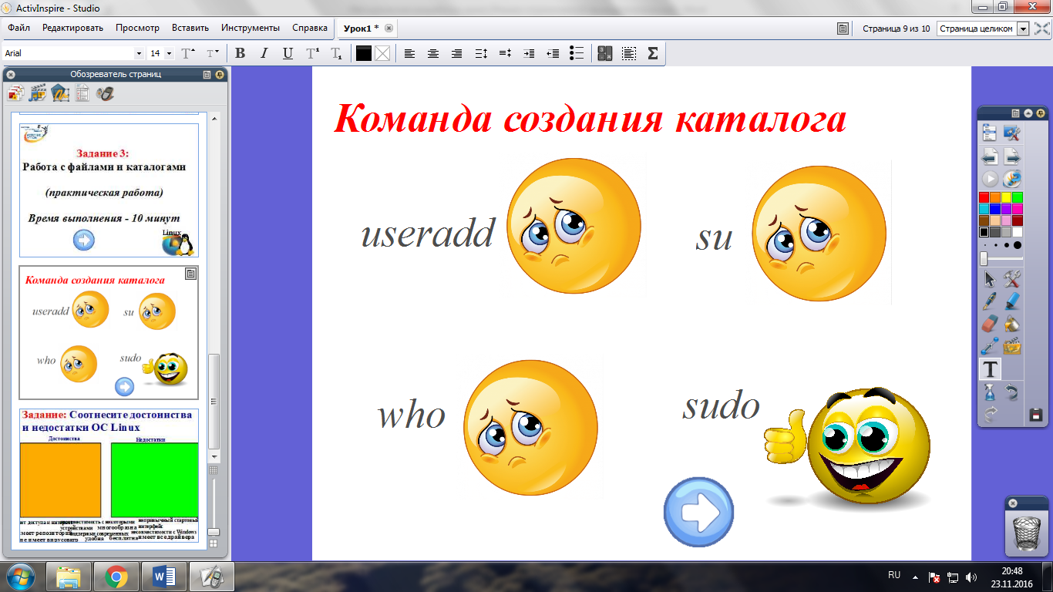The image size is (1053, 592).
Task: Click the Clear spray bottle tool
Action: pyautogui.click(x=990, y=392)
